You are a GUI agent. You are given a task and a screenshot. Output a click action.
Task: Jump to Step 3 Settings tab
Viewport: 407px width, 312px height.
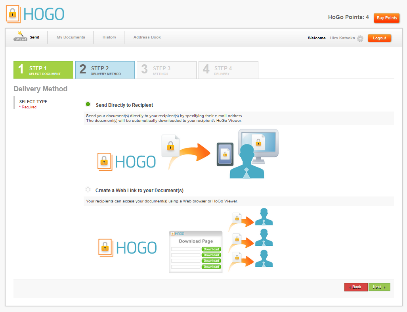[166, 70]
